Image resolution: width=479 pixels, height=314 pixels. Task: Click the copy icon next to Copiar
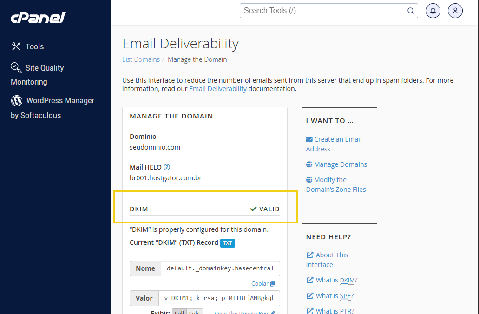(x=273, y=283)
